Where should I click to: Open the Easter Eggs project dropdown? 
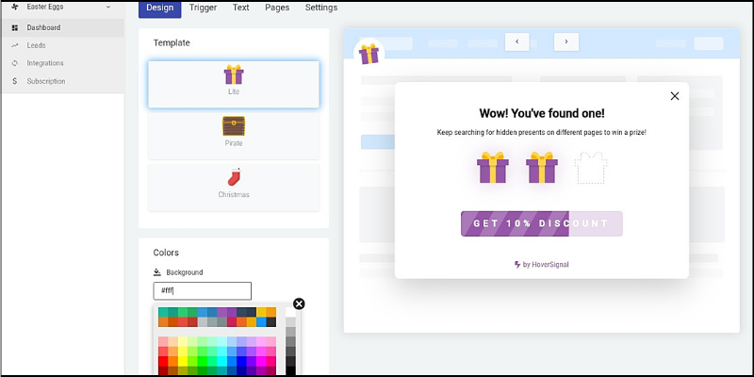click(61, 7)
